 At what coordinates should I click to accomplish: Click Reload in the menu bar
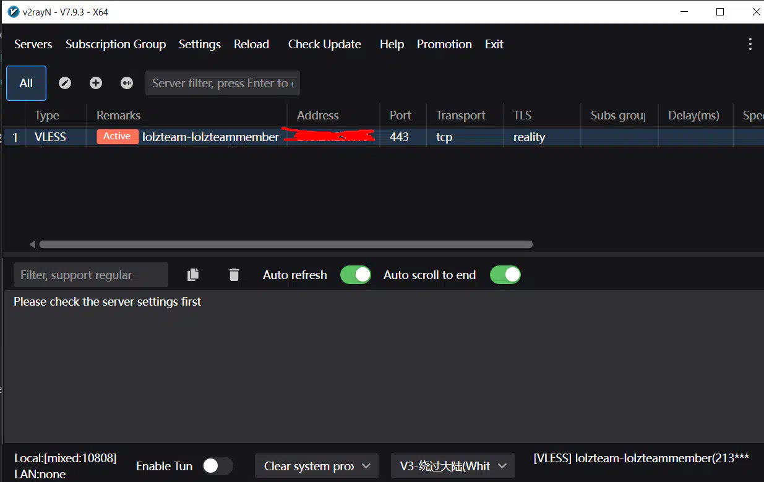[x=251, y=44]
